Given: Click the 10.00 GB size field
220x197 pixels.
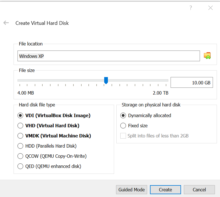Looking at the screenshot, I should [x=192, y=82].
